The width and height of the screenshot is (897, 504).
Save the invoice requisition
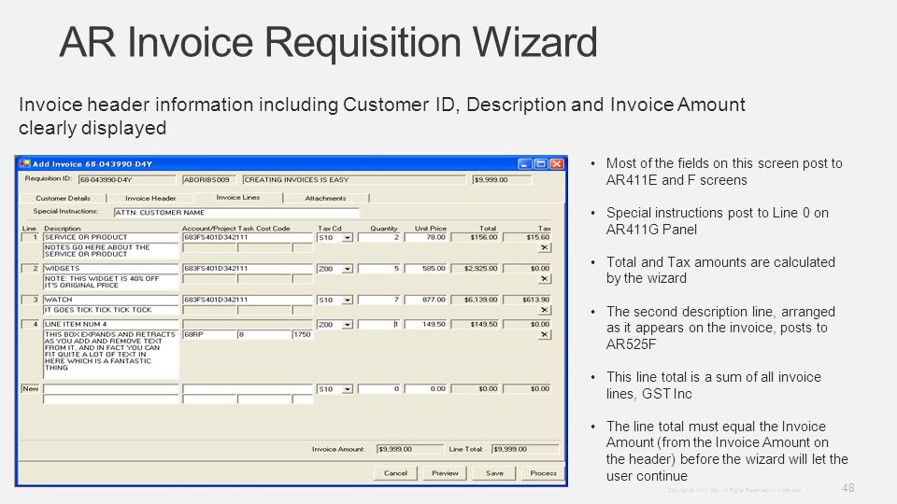pos(494,473)
